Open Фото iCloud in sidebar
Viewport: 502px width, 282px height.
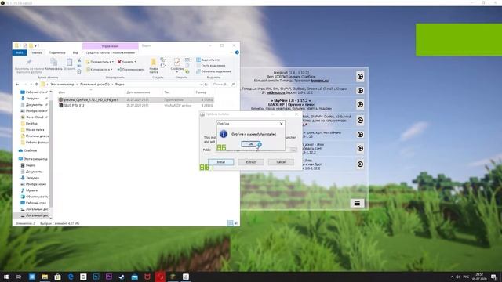35,117
